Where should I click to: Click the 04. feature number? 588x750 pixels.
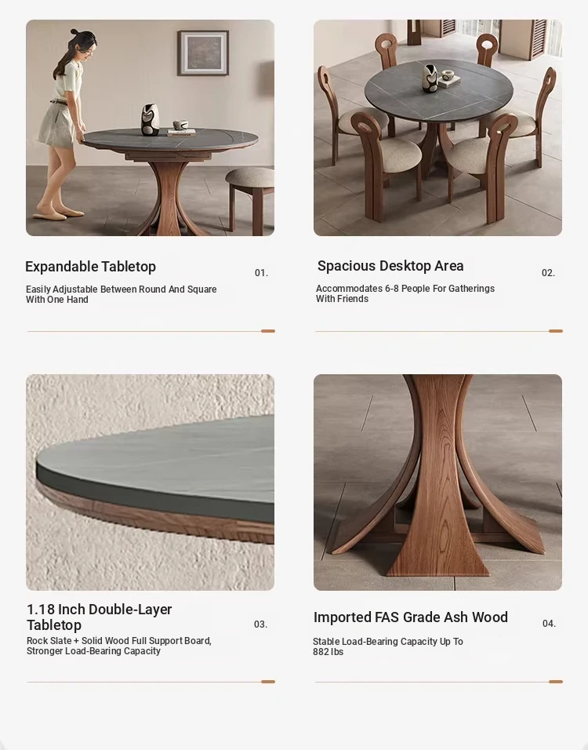tap(550, 623)
